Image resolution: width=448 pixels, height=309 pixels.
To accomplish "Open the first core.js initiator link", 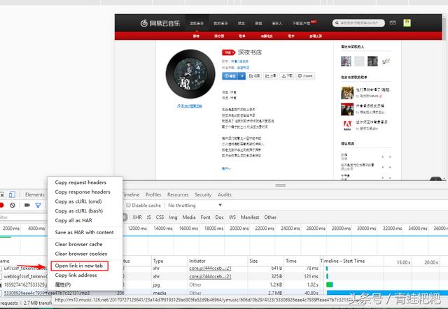I will [x=210, y=268].
